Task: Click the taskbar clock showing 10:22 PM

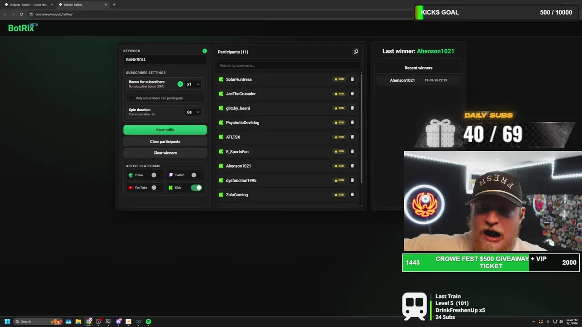Action: pos(572,322)
